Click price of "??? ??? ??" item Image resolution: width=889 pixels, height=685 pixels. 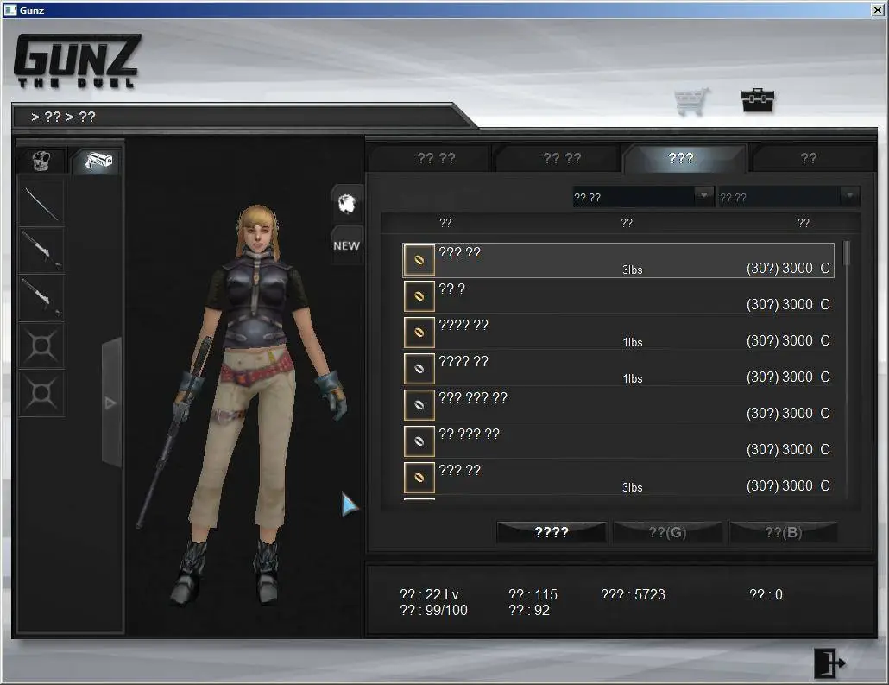788,413
